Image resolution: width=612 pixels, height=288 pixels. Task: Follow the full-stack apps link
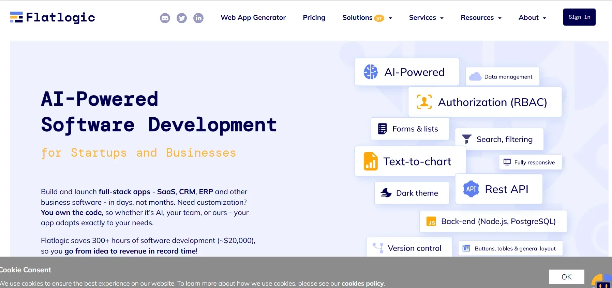point(124,192)
